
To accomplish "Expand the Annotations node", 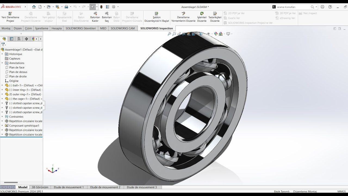I will [x=2, y=63].
